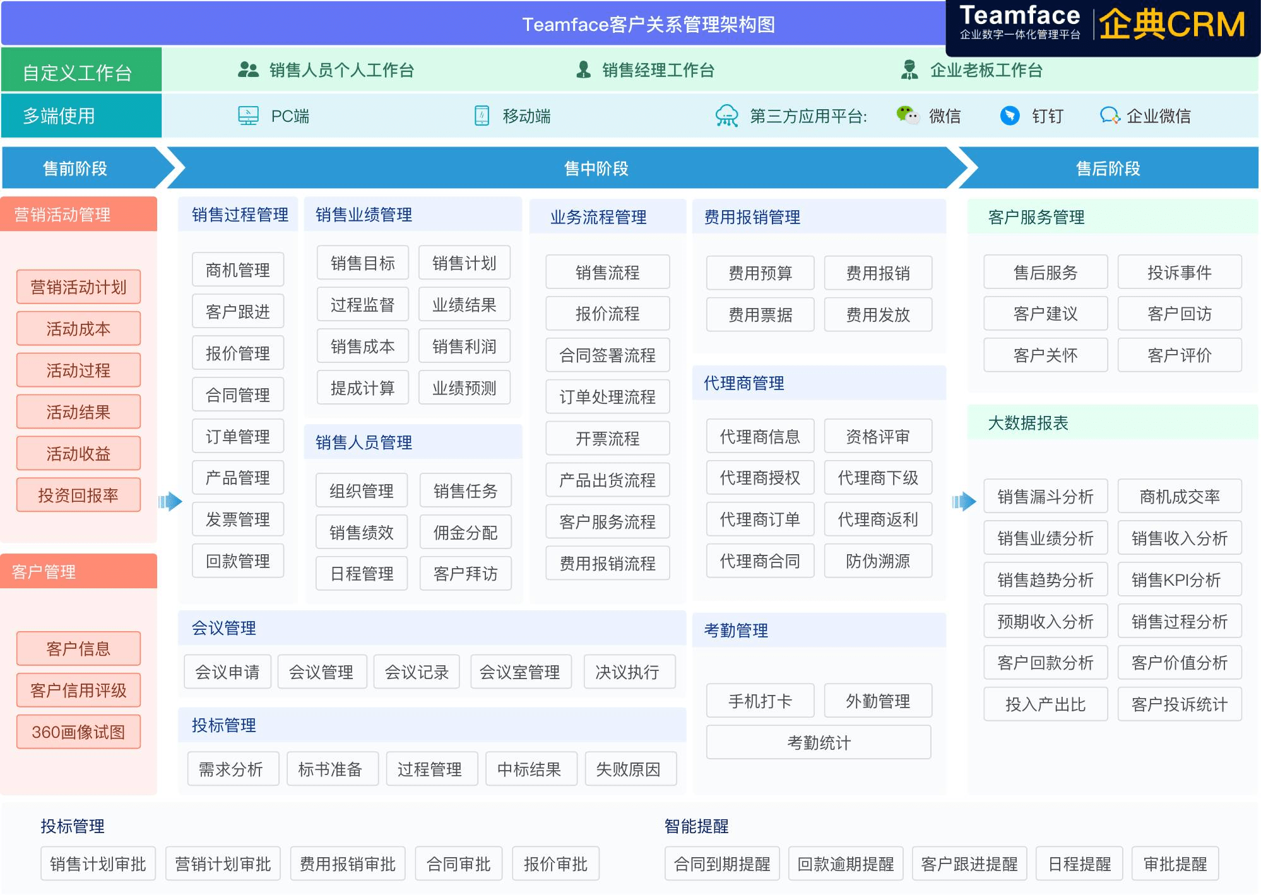
Task: Open the 产品出货流程 box
Action: 608,480
